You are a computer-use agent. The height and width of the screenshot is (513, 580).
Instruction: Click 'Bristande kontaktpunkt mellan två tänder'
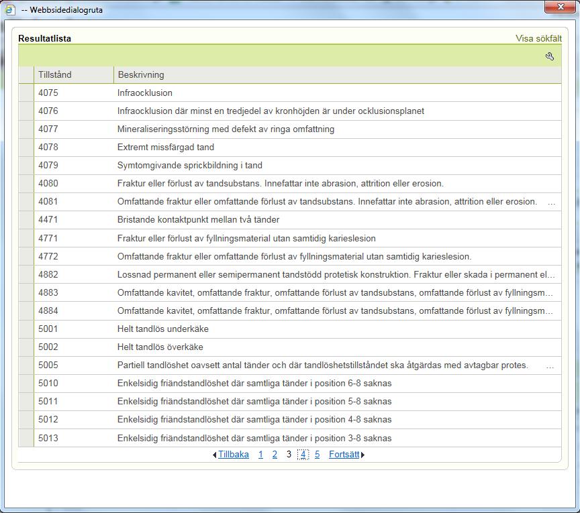(198, 219)
